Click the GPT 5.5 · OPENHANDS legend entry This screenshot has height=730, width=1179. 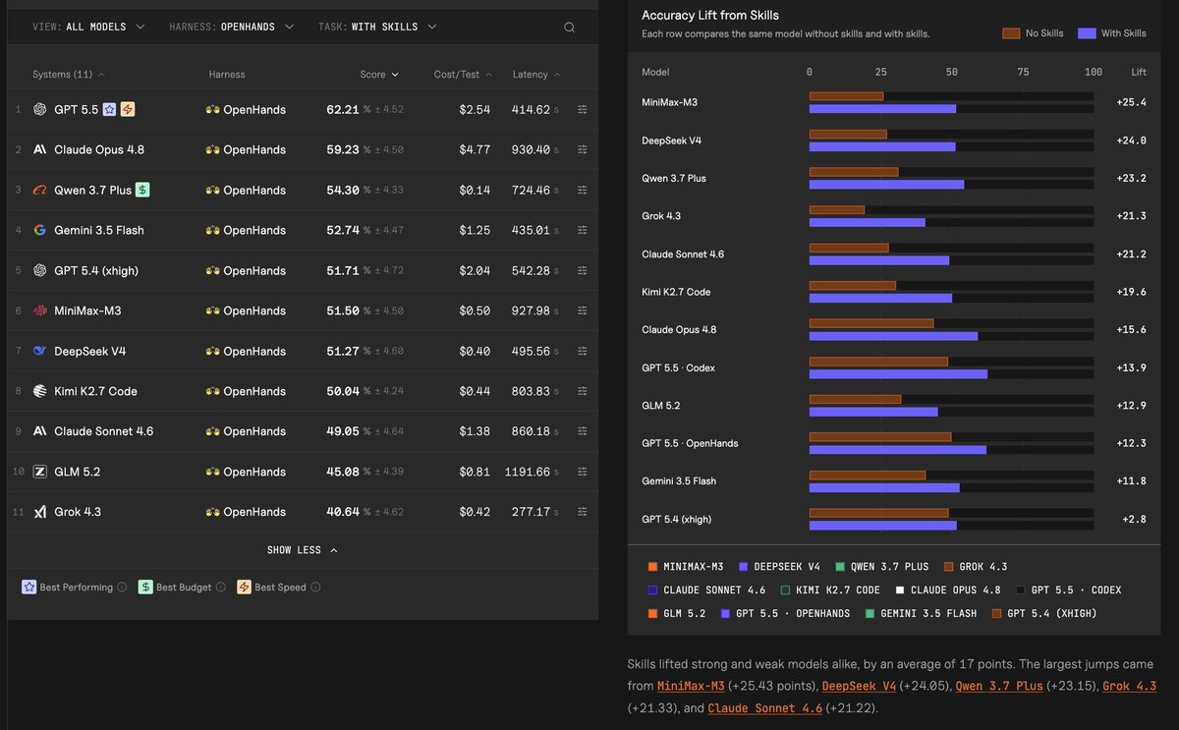coord(786,614)
